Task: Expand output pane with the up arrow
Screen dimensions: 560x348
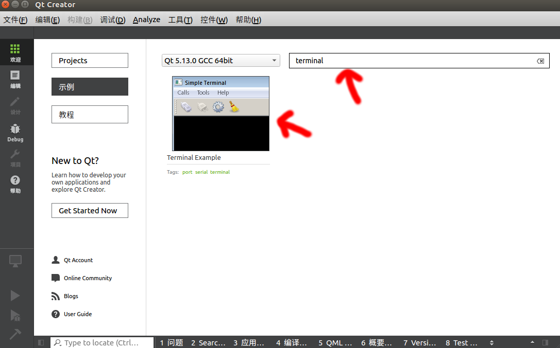Action: [533, 342]
